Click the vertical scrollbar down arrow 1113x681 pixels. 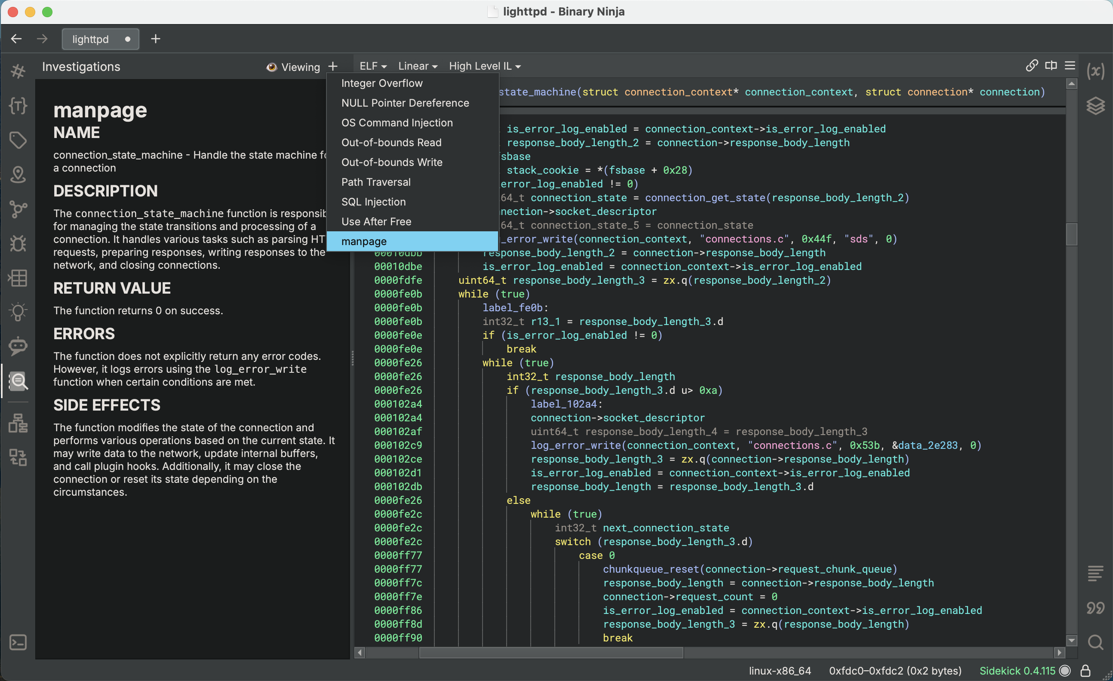pos(1071,640)
